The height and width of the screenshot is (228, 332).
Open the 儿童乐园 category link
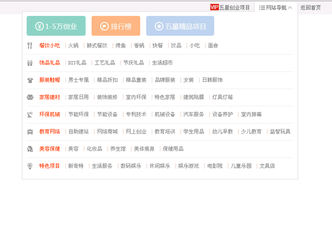click(x=241, y=166)
